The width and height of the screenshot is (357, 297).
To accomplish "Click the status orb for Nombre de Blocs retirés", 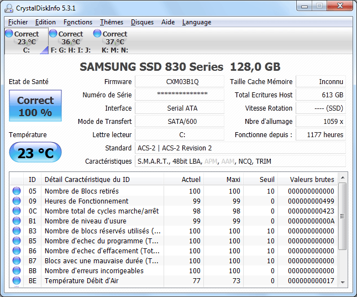I will [x=17, y=191].
